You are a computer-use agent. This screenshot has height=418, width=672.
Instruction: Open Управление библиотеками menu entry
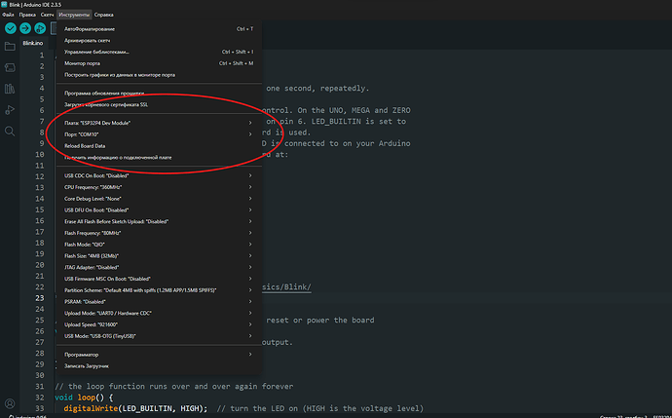click(x=159, y=52)
